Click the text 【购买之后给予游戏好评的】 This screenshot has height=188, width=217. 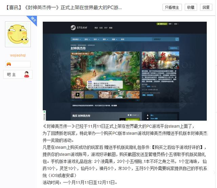178,147
